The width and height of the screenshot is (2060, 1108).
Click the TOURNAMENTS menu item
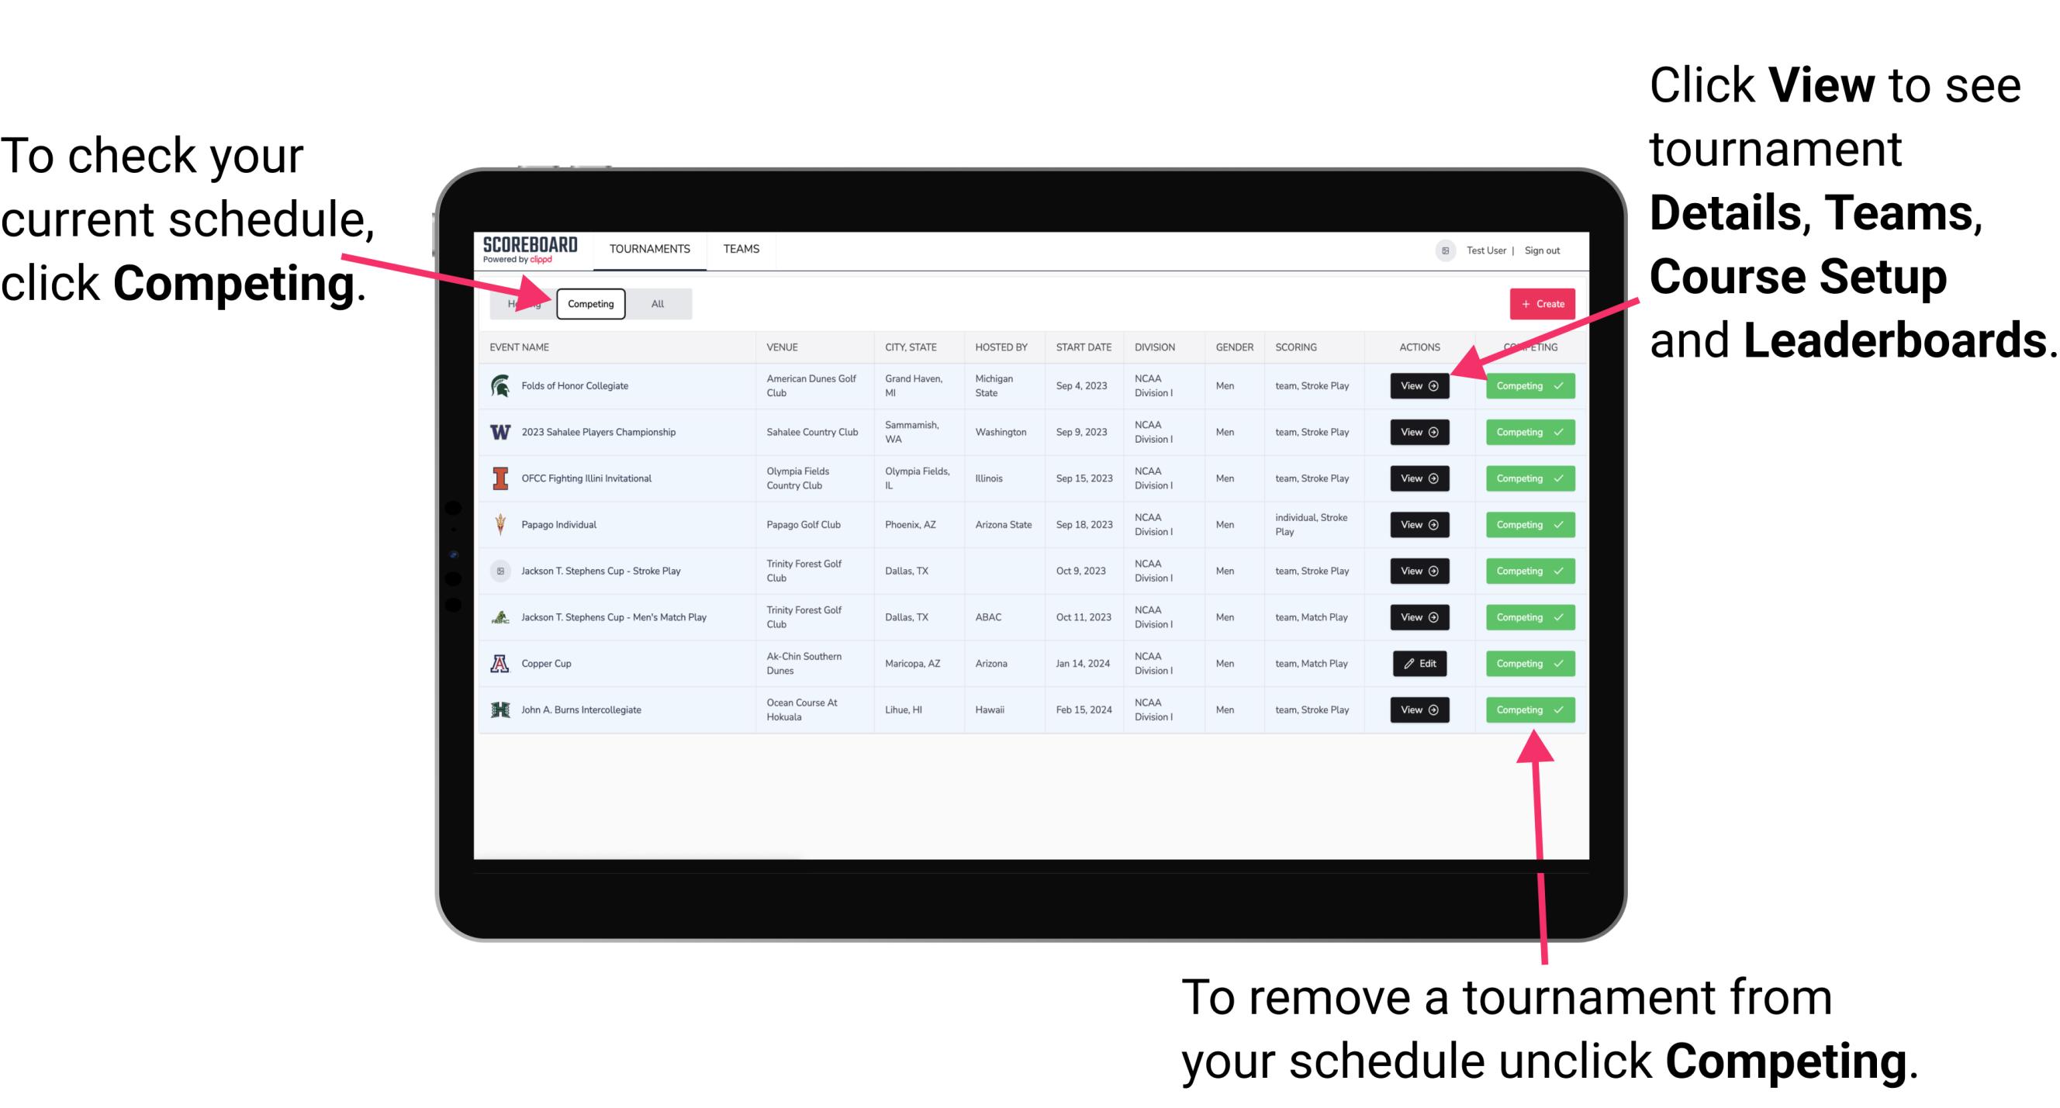(648, 248)
